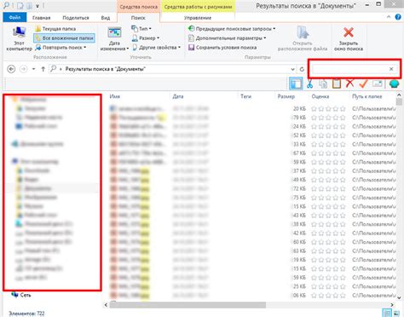Click the 67 КБ size cell
The width and height of the screenshot is (404, 317).
(x=299, y=153)
